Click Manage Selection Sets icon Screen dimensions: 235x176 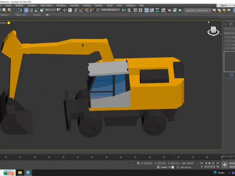coord(98,10)
